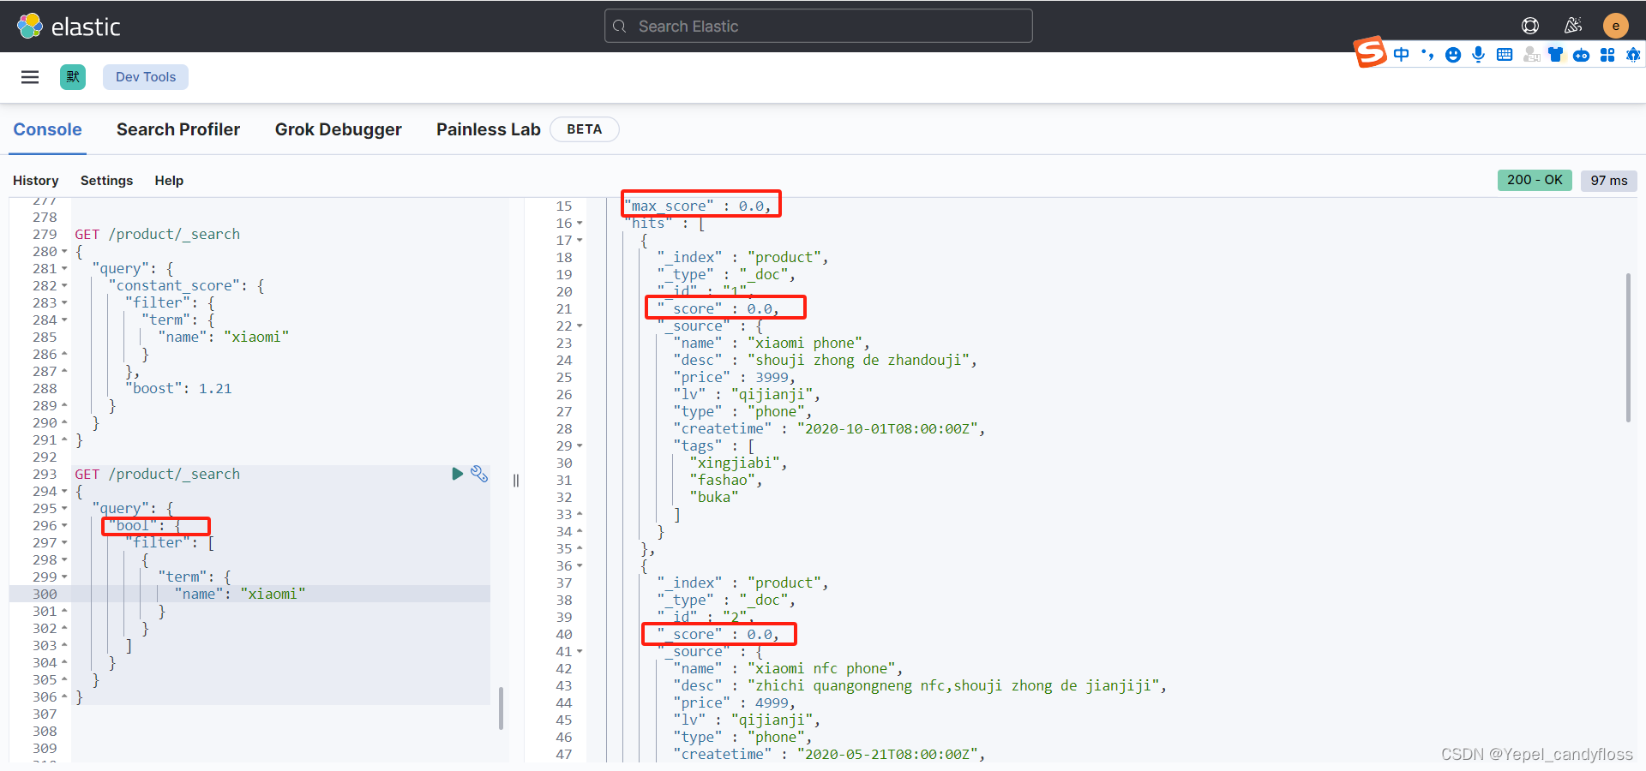1646x771 pixels.
Task: Toggle the Sogou on-screen keyboard
Action: [x=1505, y=54]
